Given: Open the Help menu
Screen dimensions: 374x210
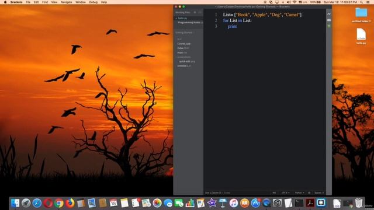Looking at the screenshot, I should [104, 2].
